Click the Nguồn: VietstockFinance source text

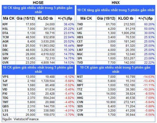click(x=20, y=119)
